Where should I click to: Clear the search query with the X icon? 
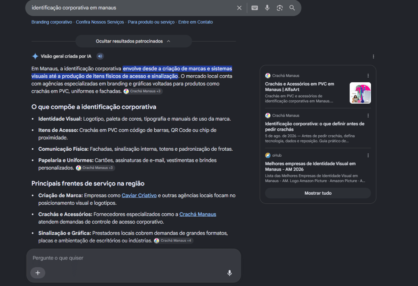pos(239,8)
